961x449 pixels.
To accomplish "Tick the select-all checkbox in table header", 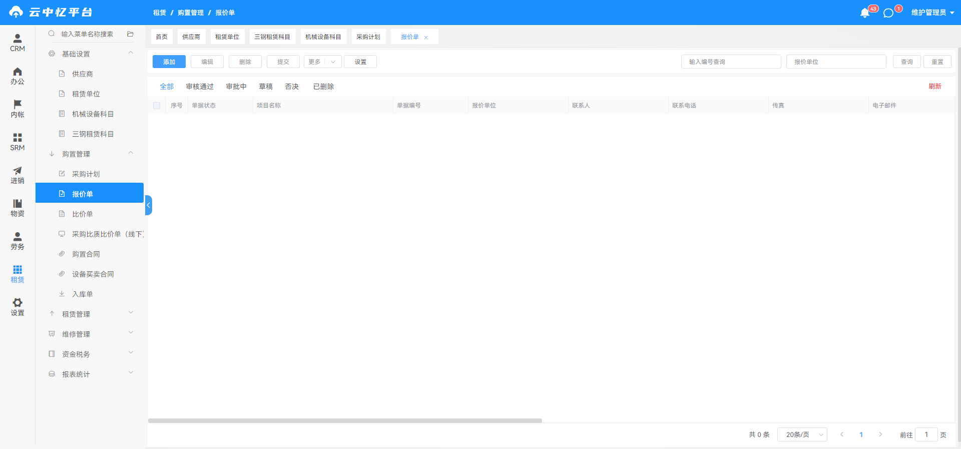I will point(157,106).
